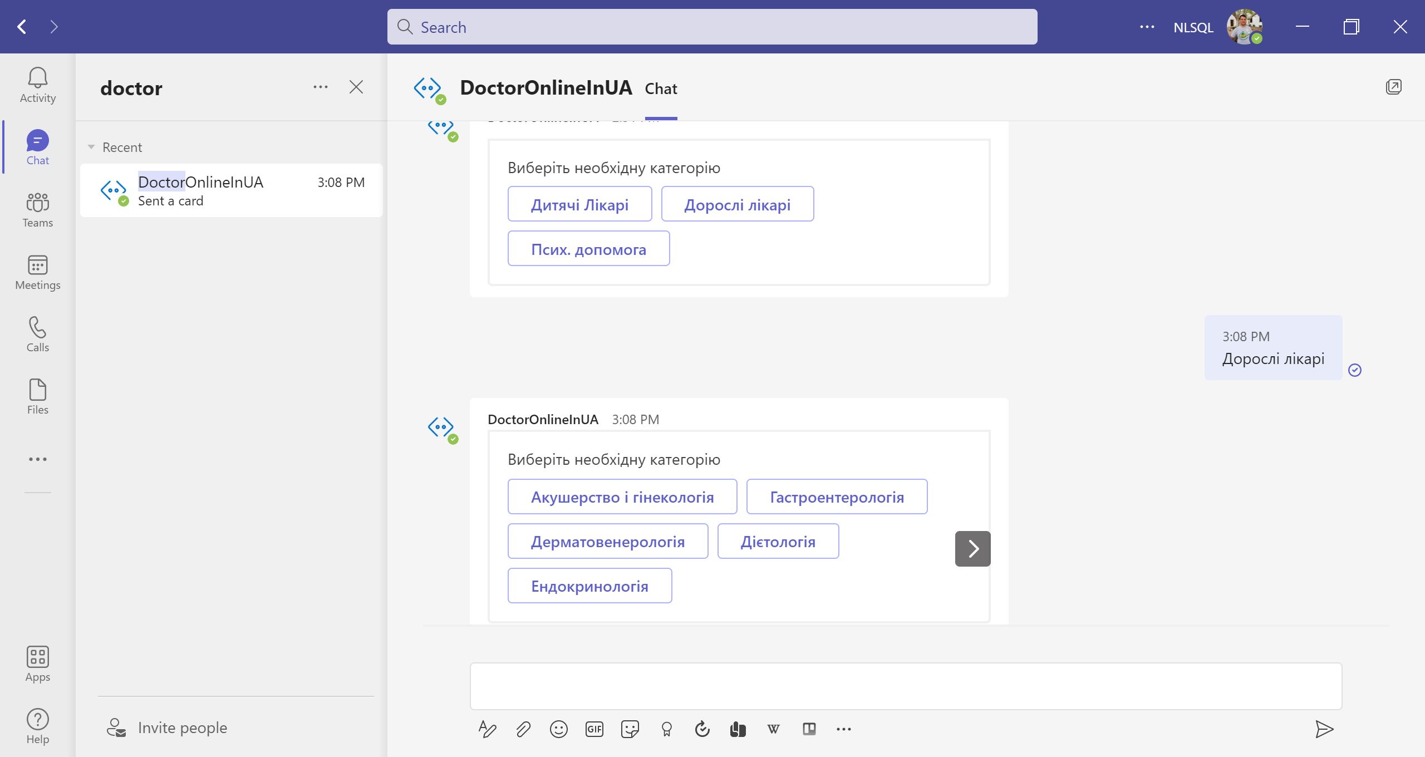Open more apps ellipsis in sidebar

tap(37, 459)
